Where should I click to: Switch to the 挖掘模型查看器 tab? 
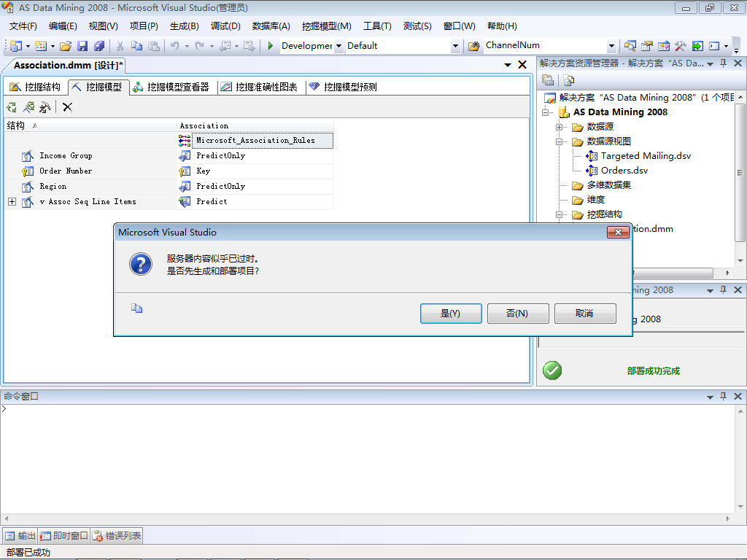coord(171,87)
